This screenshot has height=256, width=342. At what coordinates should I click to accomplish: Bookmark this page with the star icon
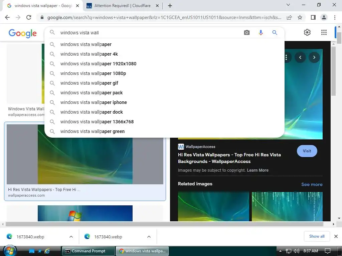[x=300, y=17]
